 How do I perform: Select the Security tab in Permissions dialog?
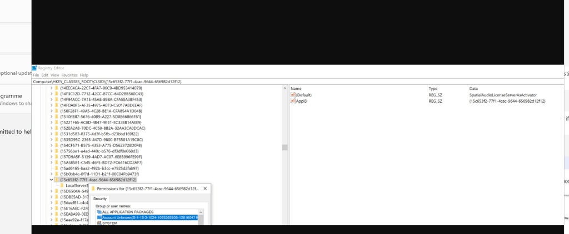click(100, 199)
